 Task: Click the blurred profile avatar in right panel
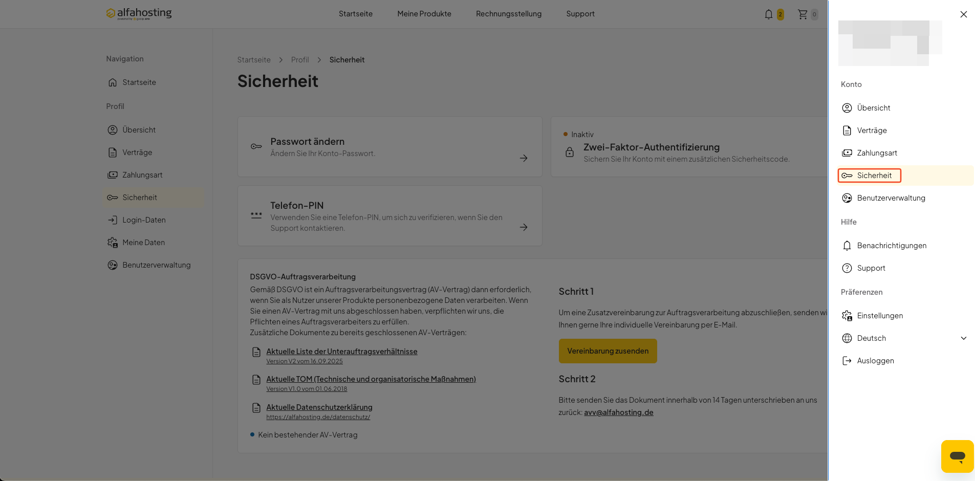[890, 43]
